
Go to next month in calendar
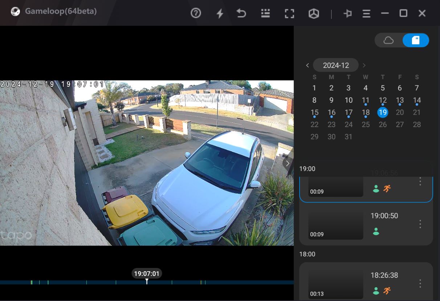(364, 65)
